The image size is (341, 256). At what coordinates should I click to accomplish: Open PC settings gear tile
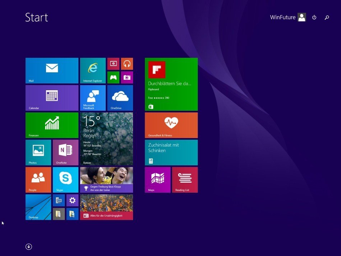coord(72,200)
